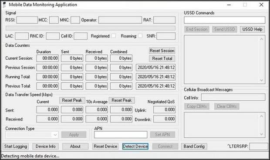
Task: Click scroll-down arrow in broadcast messages box
Action: (262, 134)
